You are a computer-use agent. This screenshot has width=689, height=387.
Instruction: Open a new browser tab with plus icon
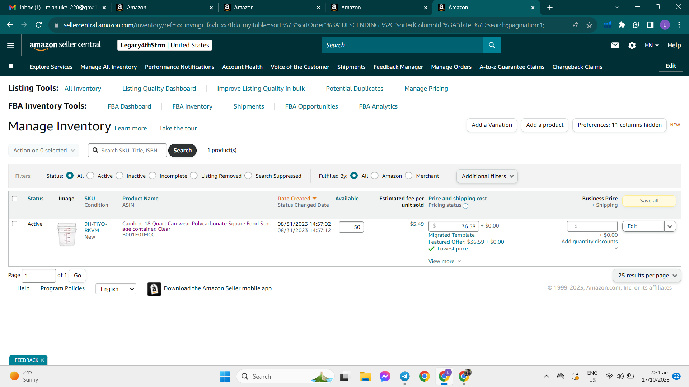pos(550,8)
